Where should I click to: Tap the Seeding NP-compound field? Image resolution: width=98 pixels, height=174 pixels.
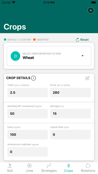(27, 113)
